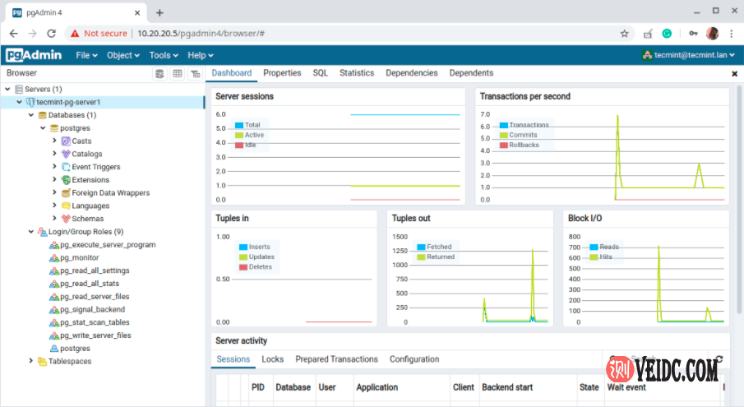Expand the Schemas tree node
Screen dimensions: 744x407
click(x=54, y=219)
